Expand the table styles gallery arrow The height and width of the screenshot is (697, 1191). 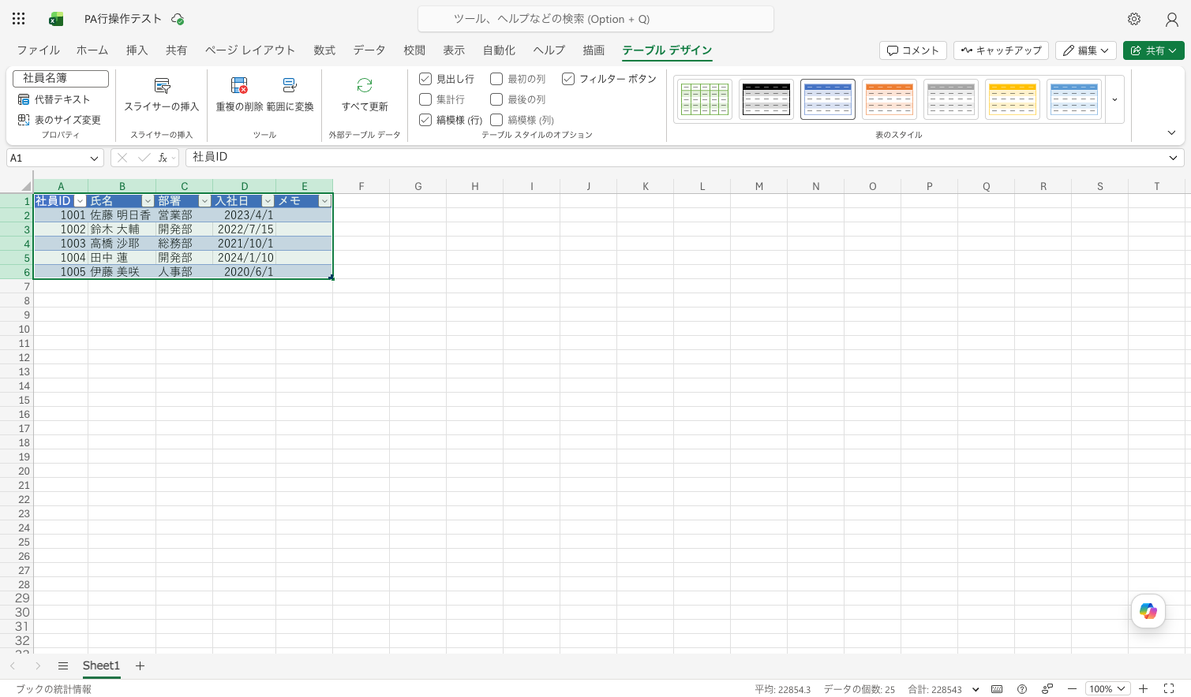[x=1114, y=99]
